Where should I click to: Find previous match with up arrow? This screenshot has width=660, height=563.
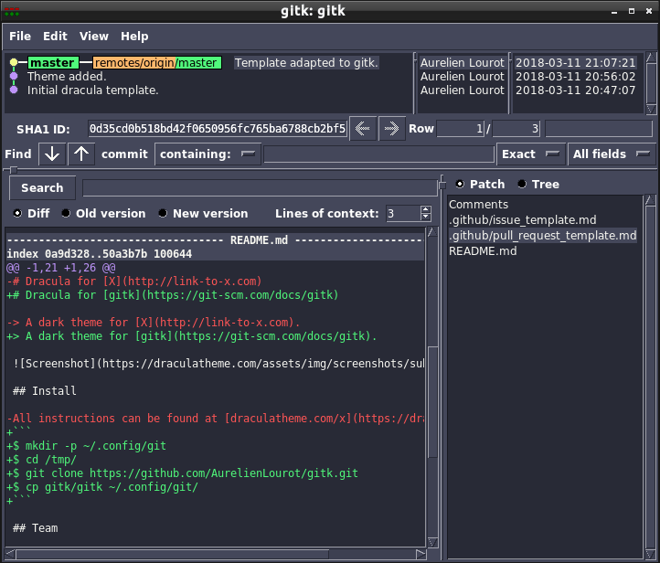[x=81, y=154]
